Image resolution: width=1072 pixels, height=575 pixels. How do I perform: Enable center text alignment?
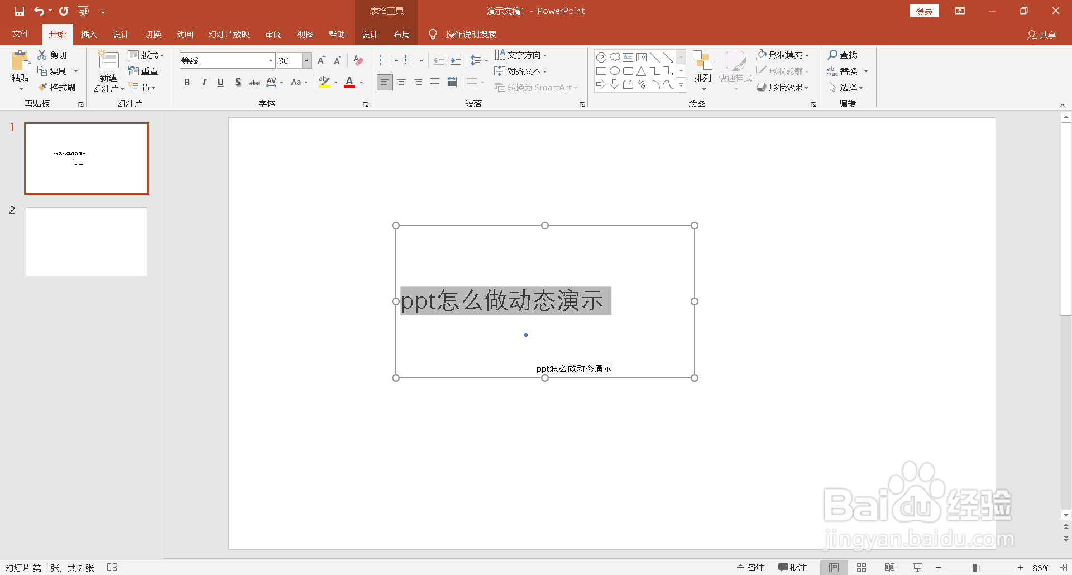(401, 82)
